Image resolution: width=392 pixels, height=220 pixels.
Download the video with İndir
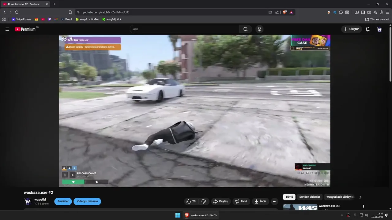point(261,201)
